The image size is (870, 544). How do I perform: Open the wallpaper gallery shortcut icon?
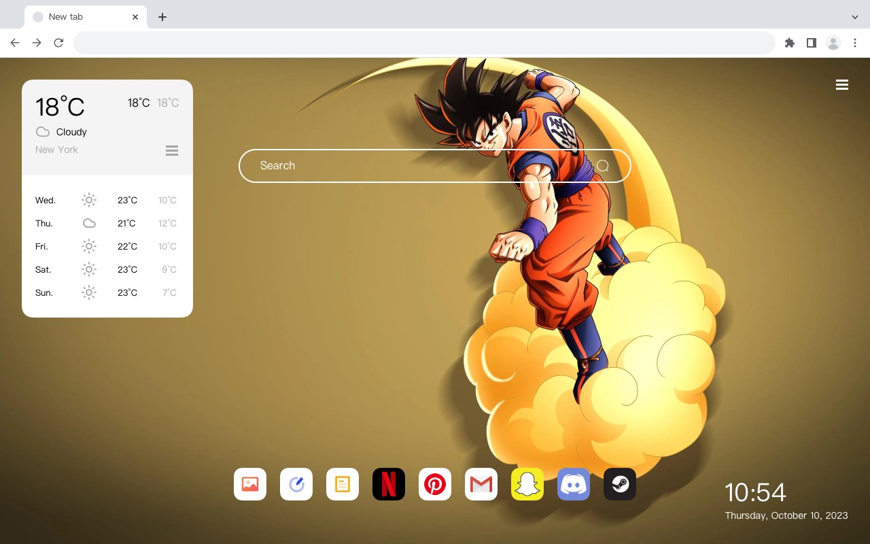point(250,484)
